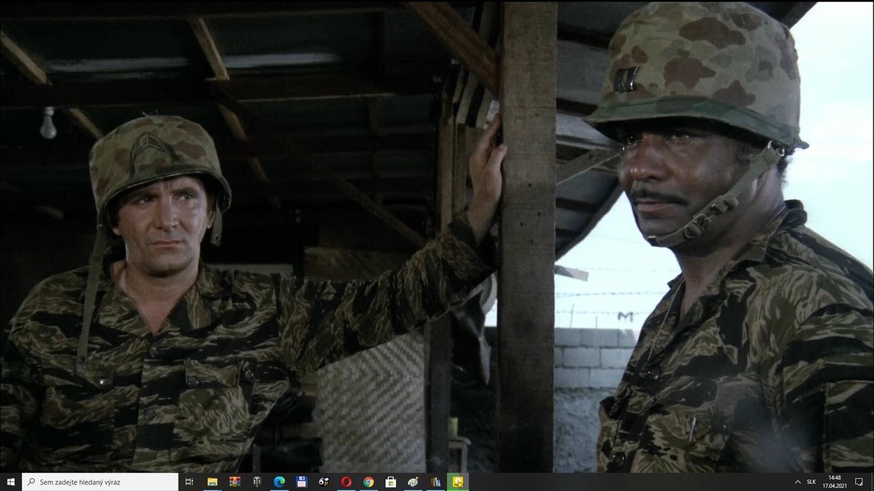Open Google Chrome from the taskbar
The width and height of the screenshot is (874, 491).
click(x=368, y=481)
